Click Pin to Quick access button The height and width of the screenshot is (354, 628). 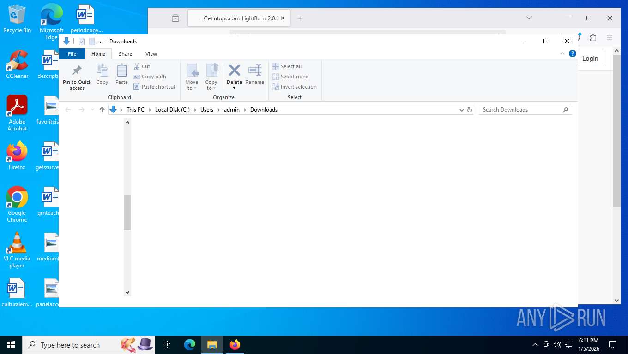(x=77, y=77)
